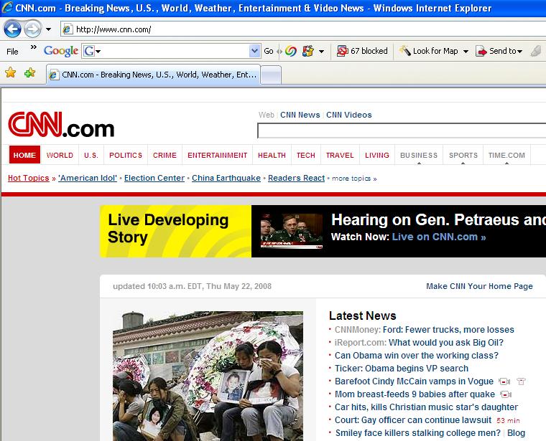546x441 pixels.
Task: Open the Favorites Center star icon
Action: point(11,73)
